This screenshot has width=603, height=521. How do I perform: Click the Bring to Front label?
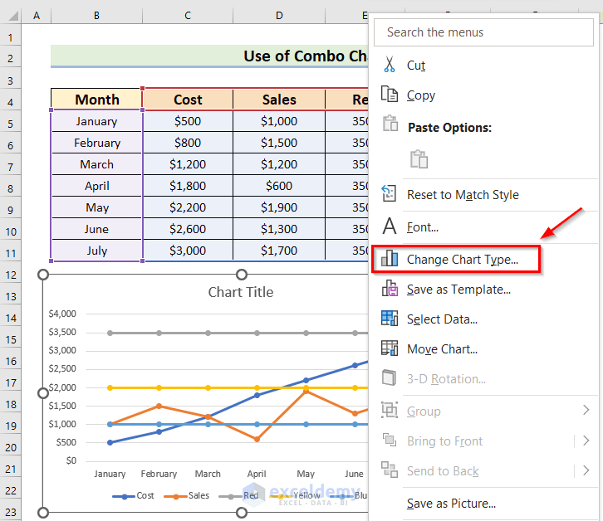(x=444, y=441)
